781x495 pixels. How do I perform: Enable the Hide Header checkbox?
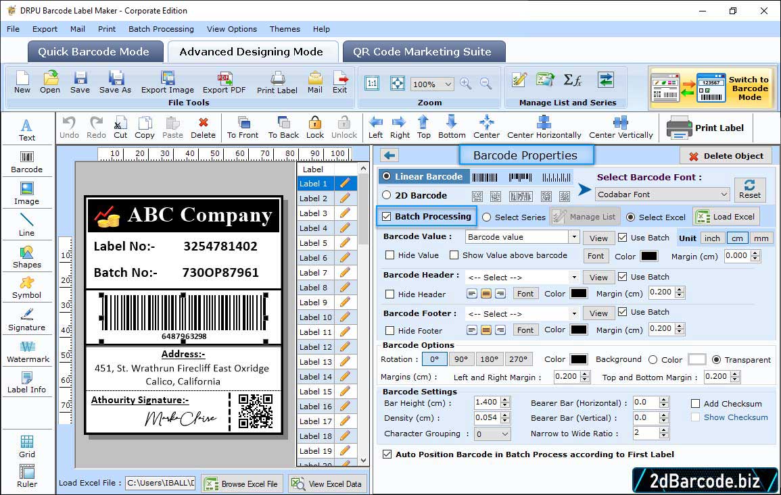390,294
